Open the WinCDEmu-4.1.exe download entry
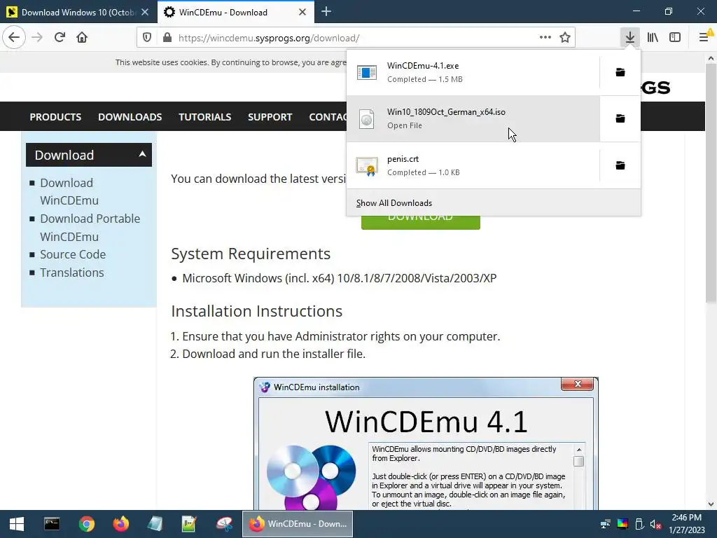The height and width of the screenshot is (538, 717). click(x=473, y=72)
